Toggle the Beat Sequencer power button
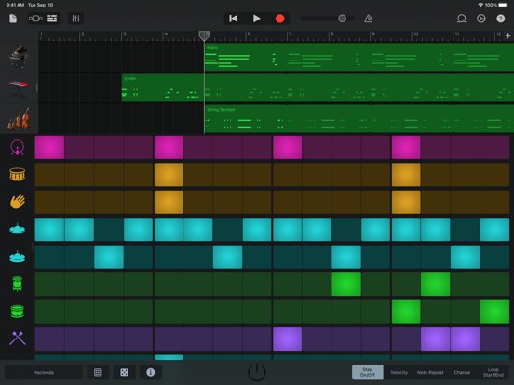This screenshot has width=514, height=385. click(257, 372)
